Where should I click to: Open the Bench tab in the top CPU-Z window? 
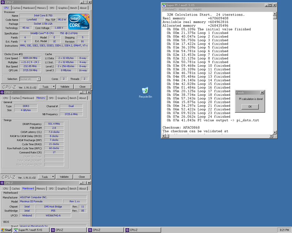tap(74, 8)
